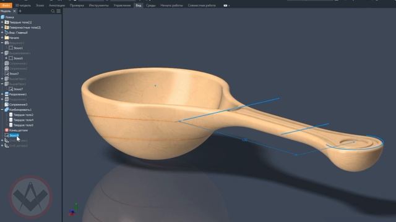Switch to the Управление tab
This screenshot has height=222, width=396.
point(122,6)
